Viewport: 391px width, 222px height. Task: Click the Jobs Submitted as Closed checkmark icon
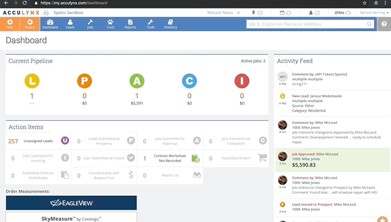[131, 157]
